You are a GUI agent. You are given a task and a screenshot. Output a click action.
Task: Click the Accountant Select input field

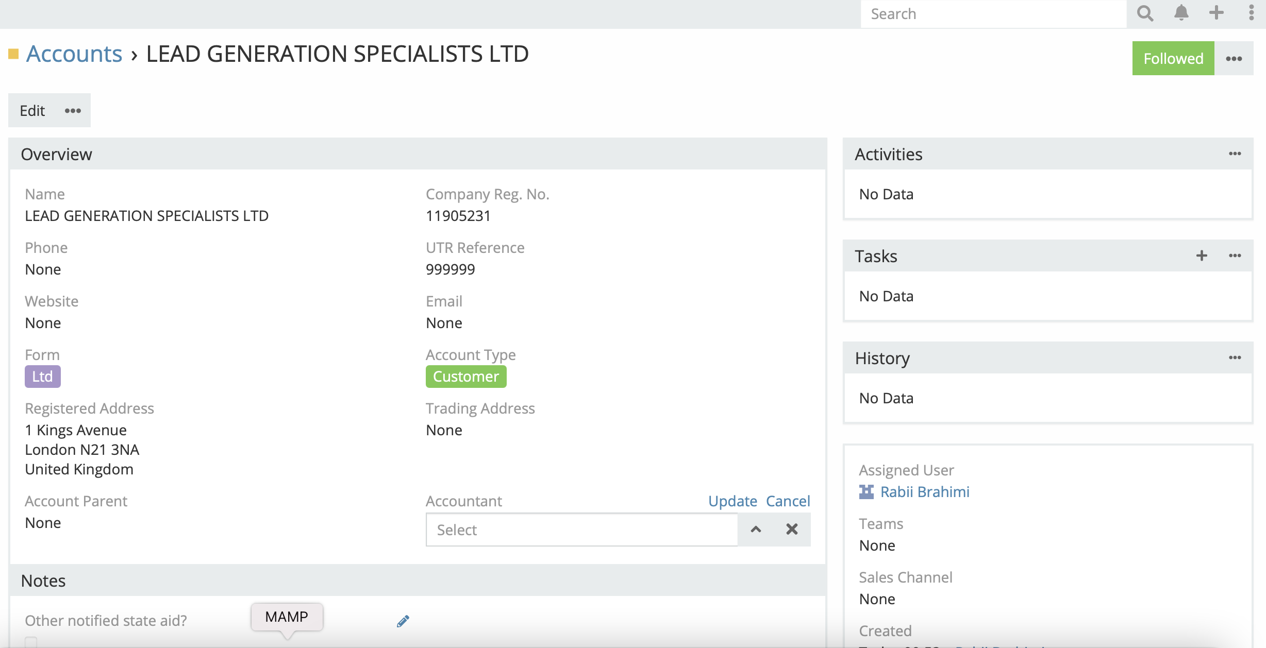[x=581, y=530]
